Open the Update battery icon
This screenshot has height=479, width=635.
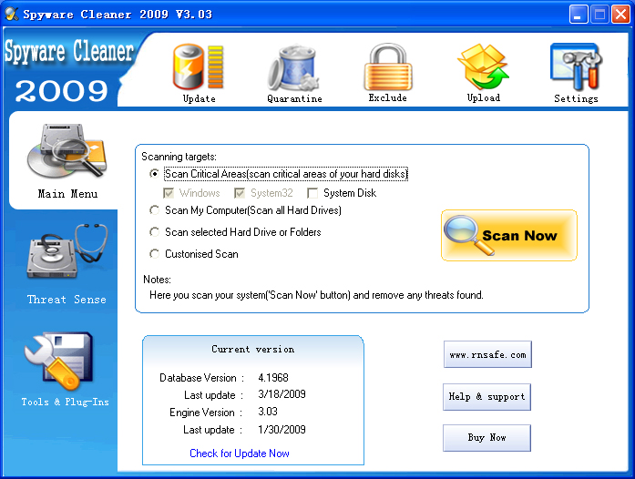(198, 67)
